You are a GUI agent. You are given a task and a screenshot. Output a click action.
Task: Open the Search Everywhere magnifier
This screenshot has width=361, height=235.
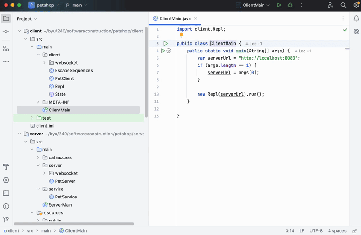pyautogui.click(x=343, y=5)
